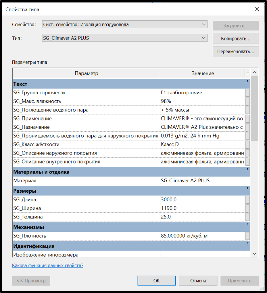Click the association button for SG_Группа горючести
Screen dimensions: 267x293
tap(247, 93)
